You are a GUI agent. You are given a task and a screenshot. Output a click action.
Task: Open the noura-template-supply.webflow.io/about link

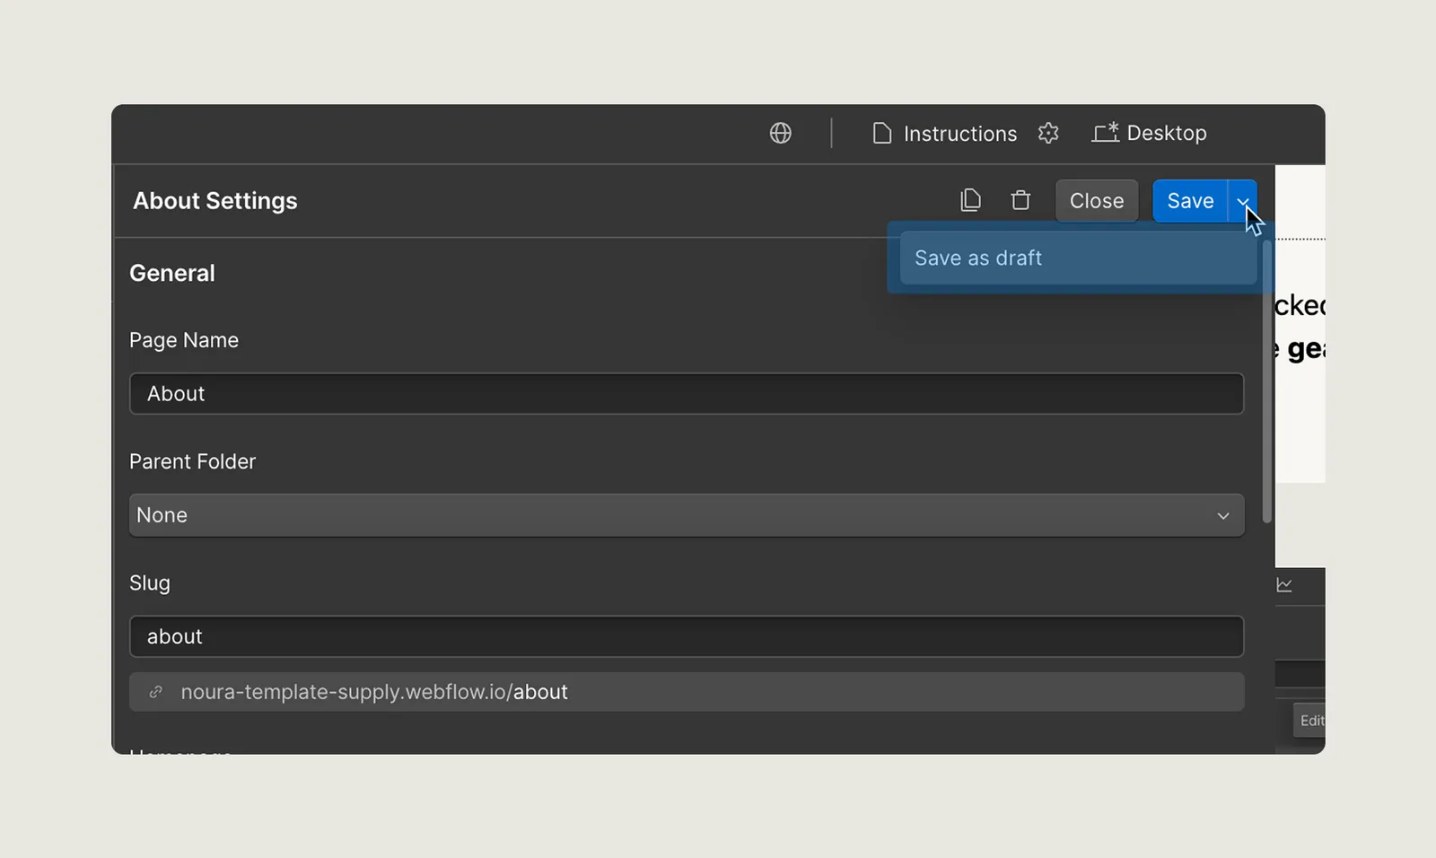374,691
